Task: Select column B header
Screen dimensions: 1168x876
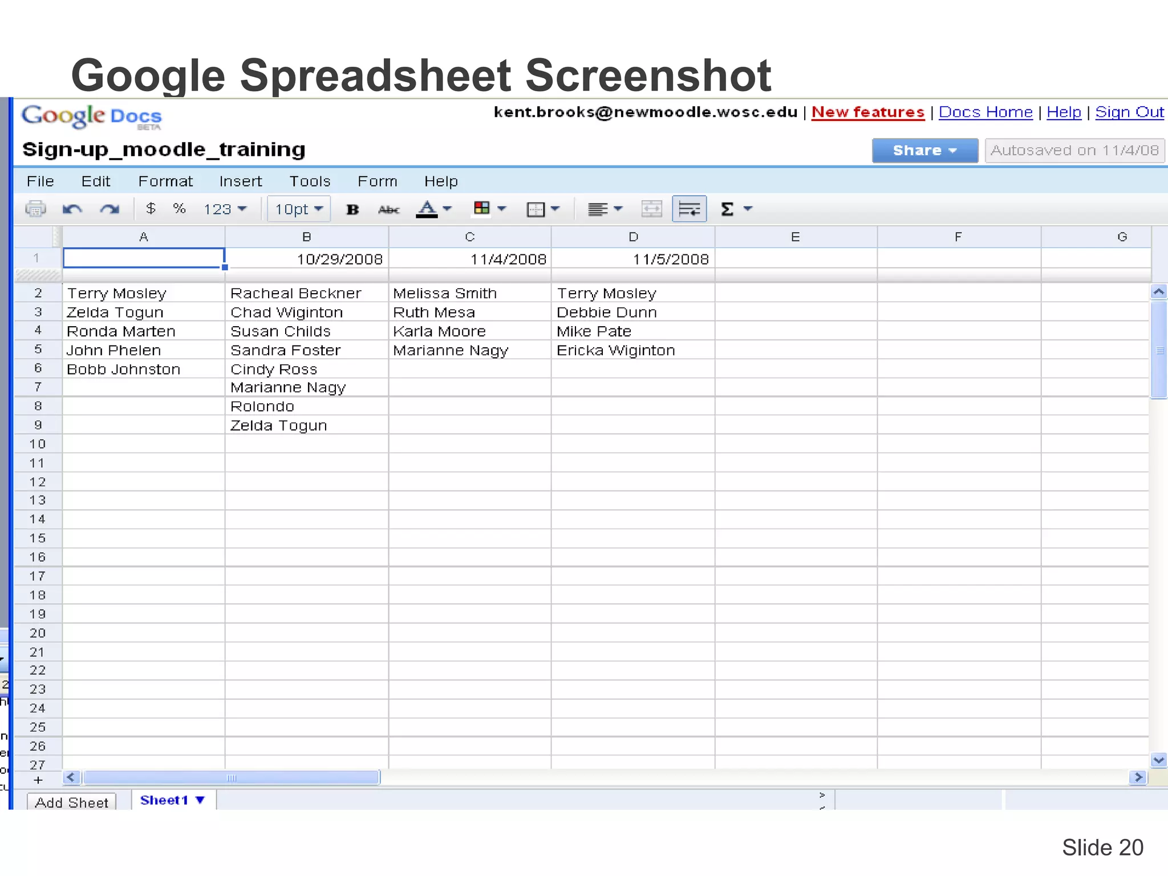Action: [x=307, y=237]
